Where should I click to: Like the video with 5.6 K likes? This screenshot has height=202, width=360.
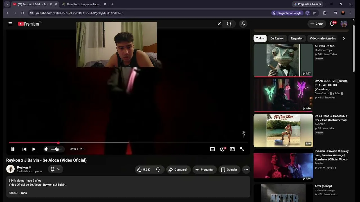[143, 169]
